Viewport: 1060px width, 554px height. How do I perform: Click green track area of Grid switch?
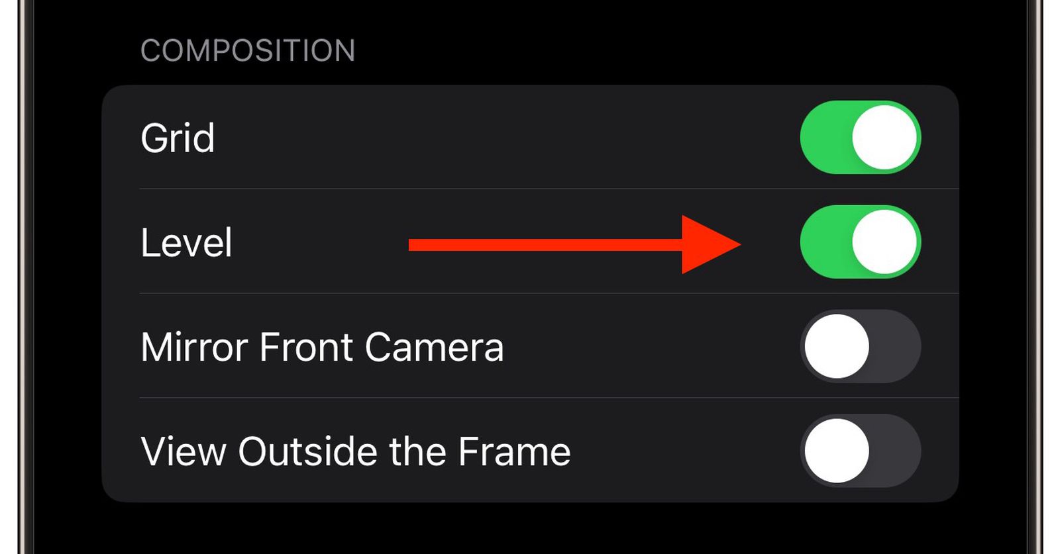[824, 138]
